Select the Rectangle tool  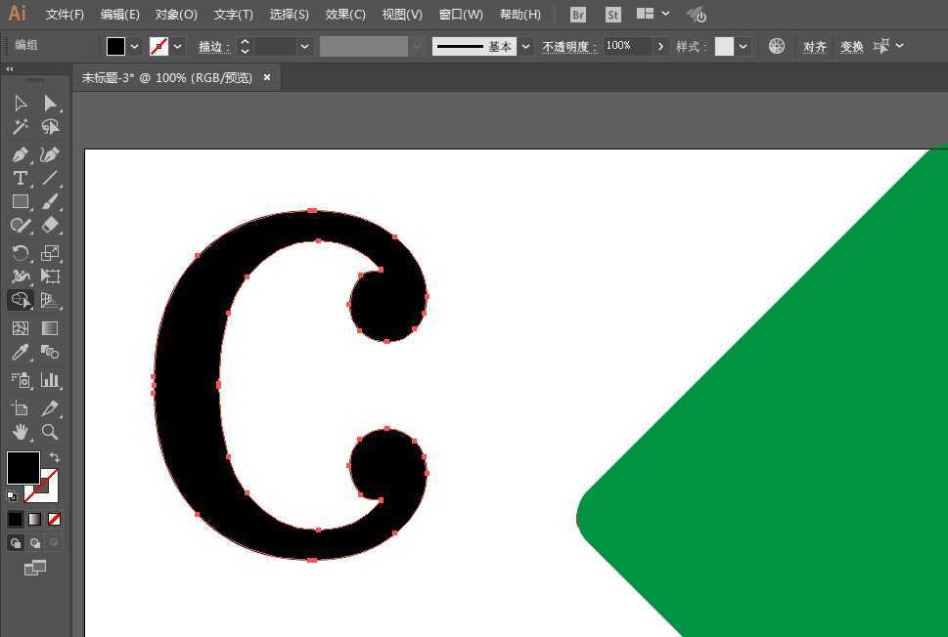pos(22,201)
